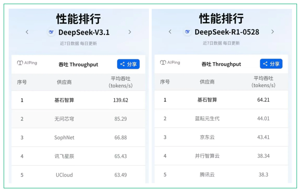Click 平均吞吐 column header in R1-0528 table
Screen dimensions: 302x192
tap(263, 82)
